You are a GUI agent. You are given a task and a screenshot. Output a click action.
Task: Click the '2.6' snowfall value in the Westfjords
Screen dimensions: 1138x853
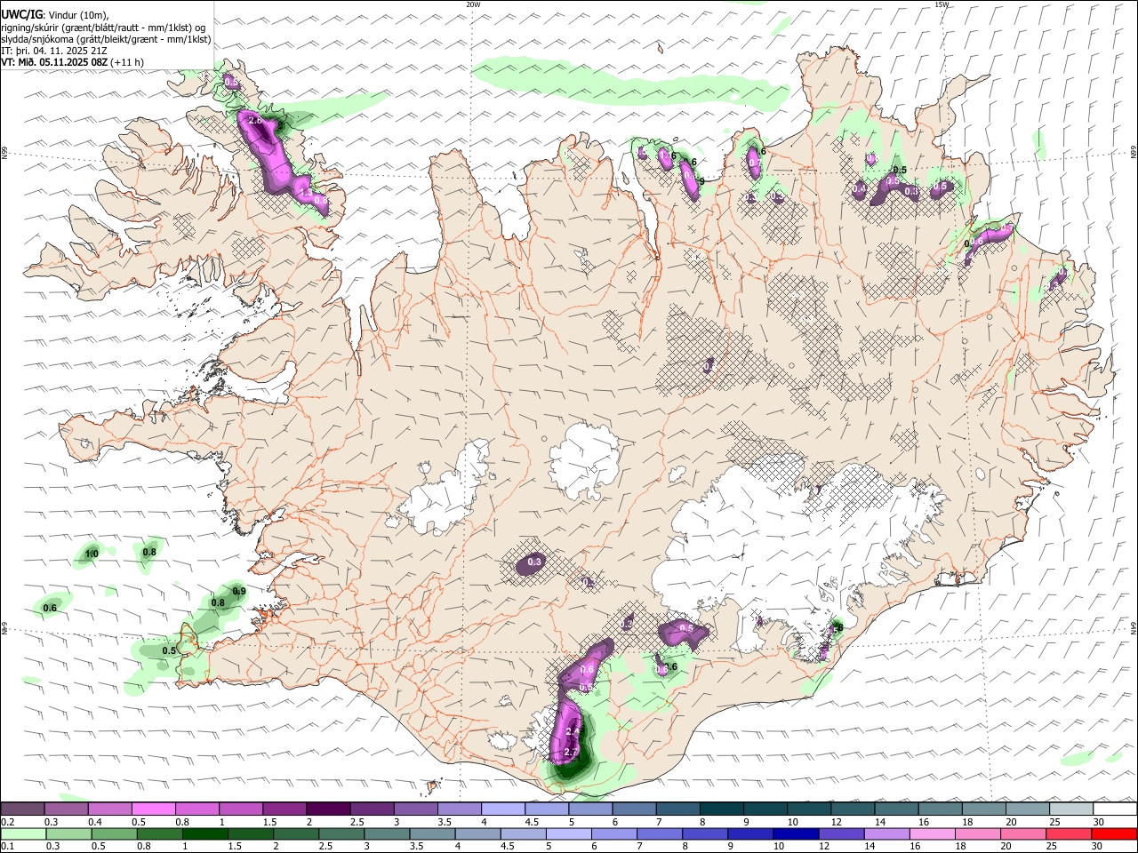pyautogui.click(x=254, y=120)
